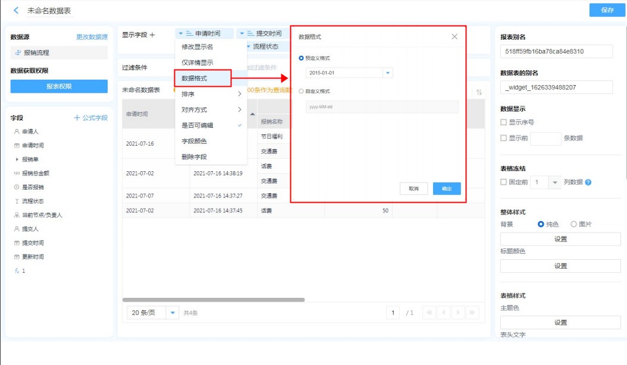Image resolution: width=627 pixels, height=365 pixels.
Task: Click the 更改数据源 link
Action: 92,37
